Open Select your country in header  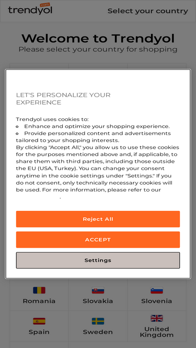tap(148, 11)
